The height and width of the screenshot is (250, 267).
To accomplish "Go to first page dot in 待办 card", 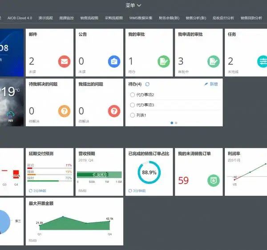I will coord(172,123).
